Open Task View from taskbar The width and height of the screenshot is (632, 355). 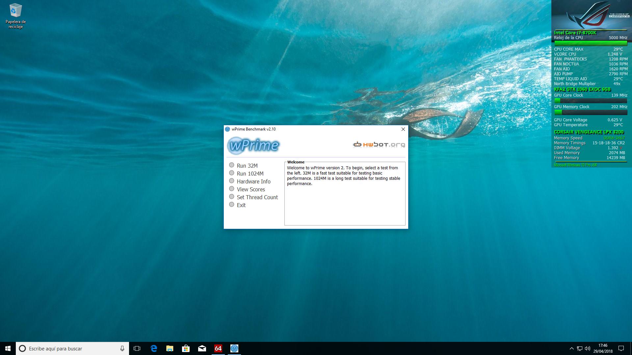pyautogui.click(x=137, y=348)
